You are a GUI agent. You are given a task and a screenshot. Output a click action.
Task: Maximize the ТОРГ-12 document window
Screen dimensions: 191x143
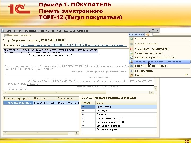[x=153, y=30]
